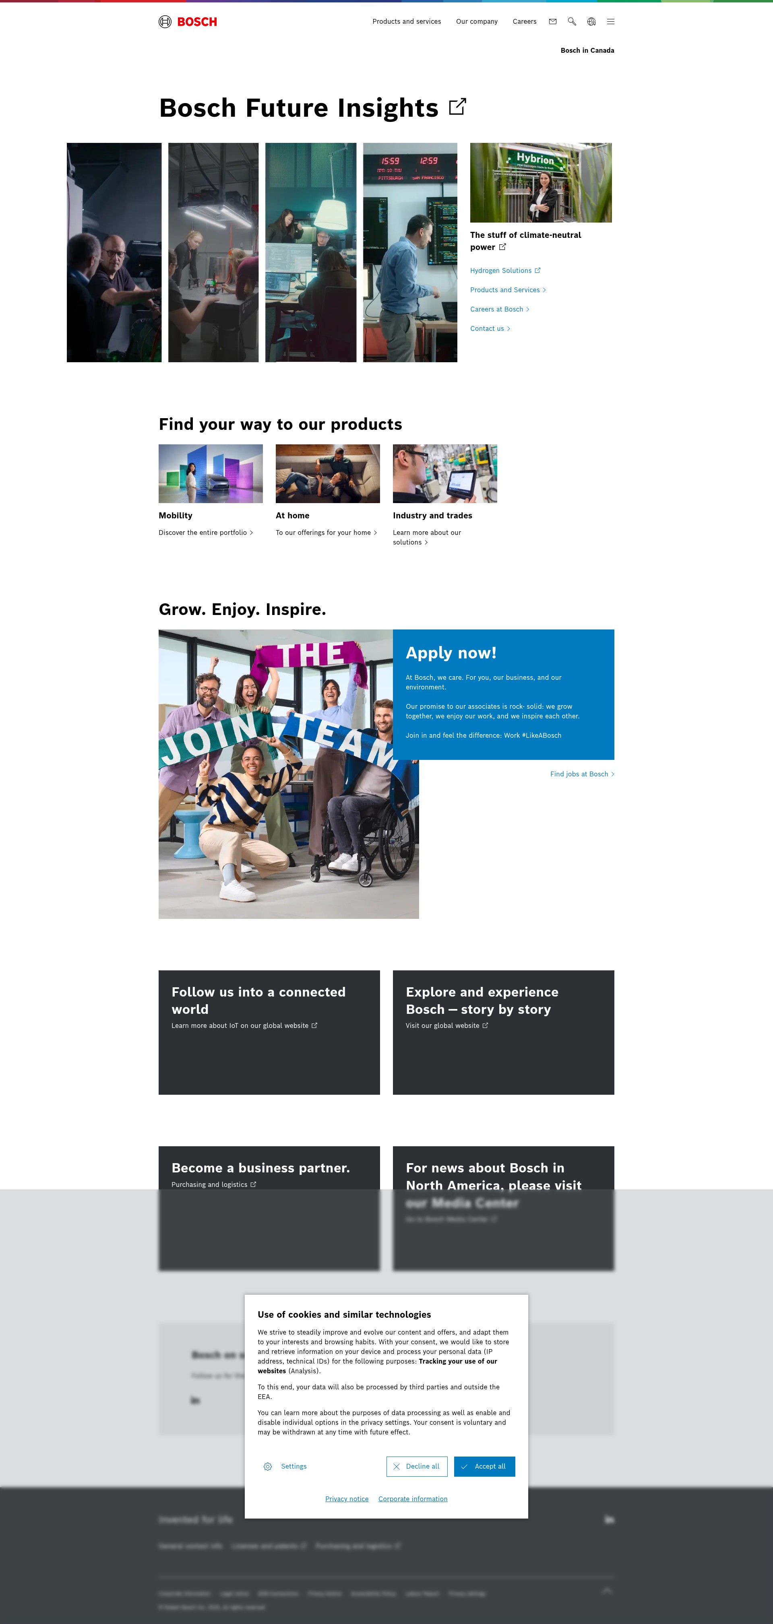Viewport: 773px width, 1624px height.
Task: Open the Corporate information link
Action: pyautogui.click(x=413, y=1499)
